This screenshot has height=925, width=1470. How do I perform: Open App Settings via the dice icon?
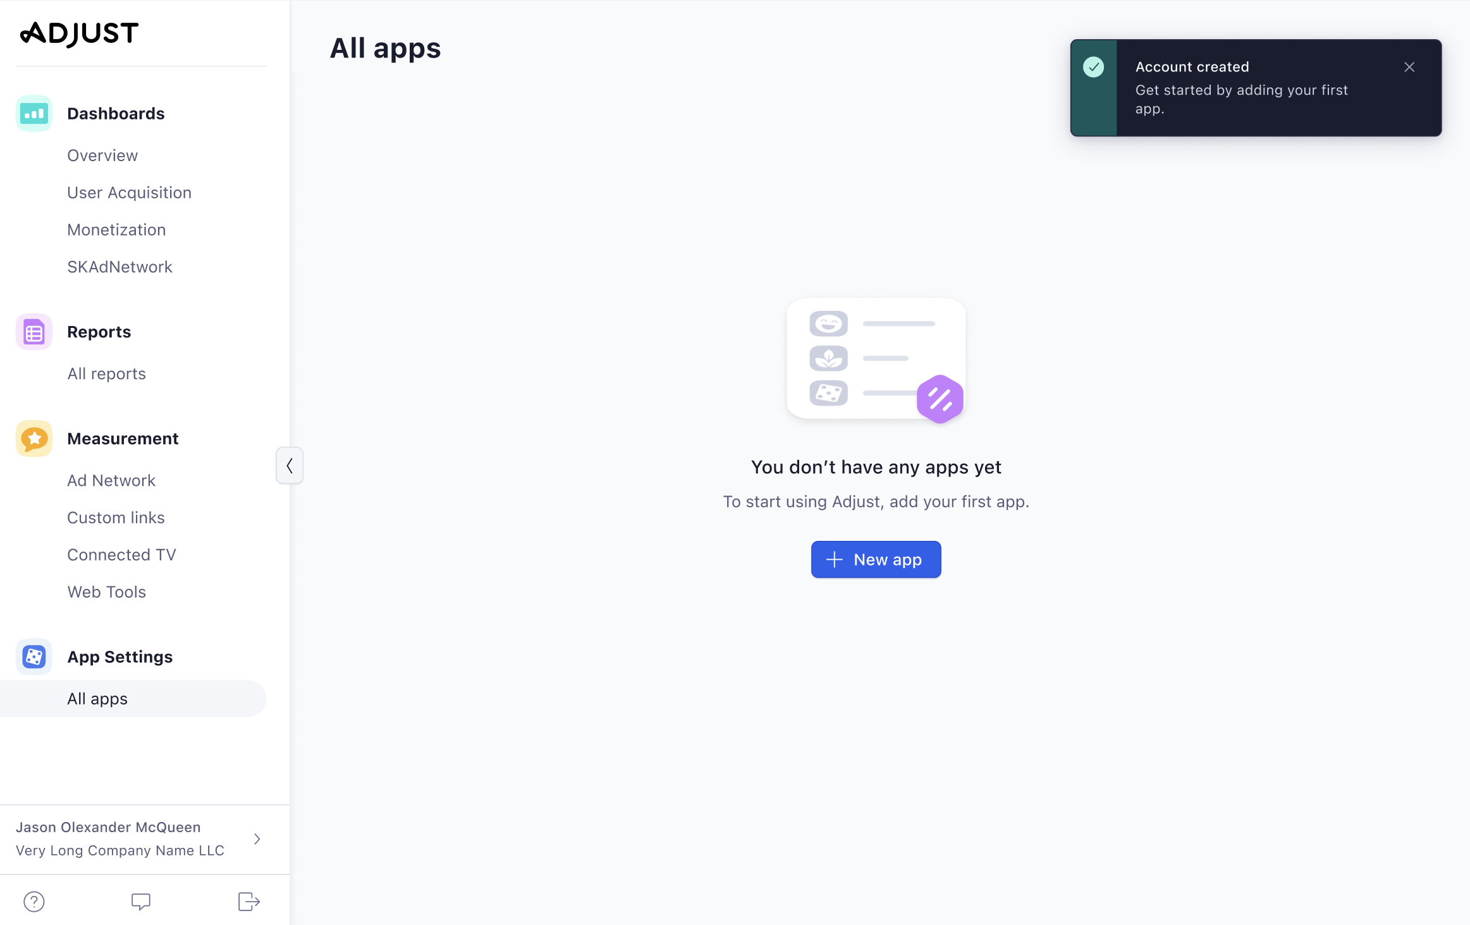pos(34,656)
